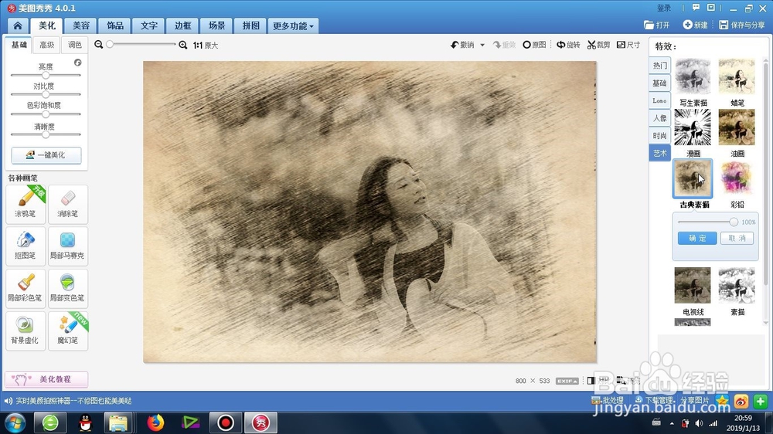Image resolution: width=773 pixels, height=434 pixels.
Task: Select the 消除笔 eraser tool
Action: click(68, 204)
